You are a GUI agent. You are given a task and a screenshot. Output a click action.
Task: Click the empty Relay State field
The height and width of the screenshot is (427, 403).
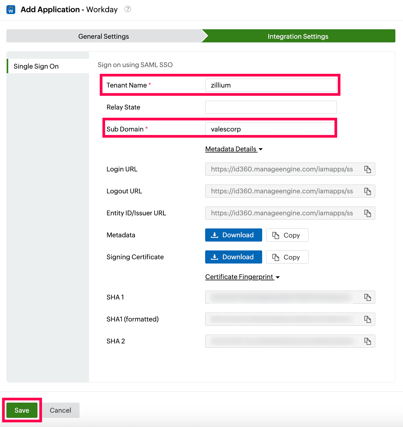(x=271, y=107)
